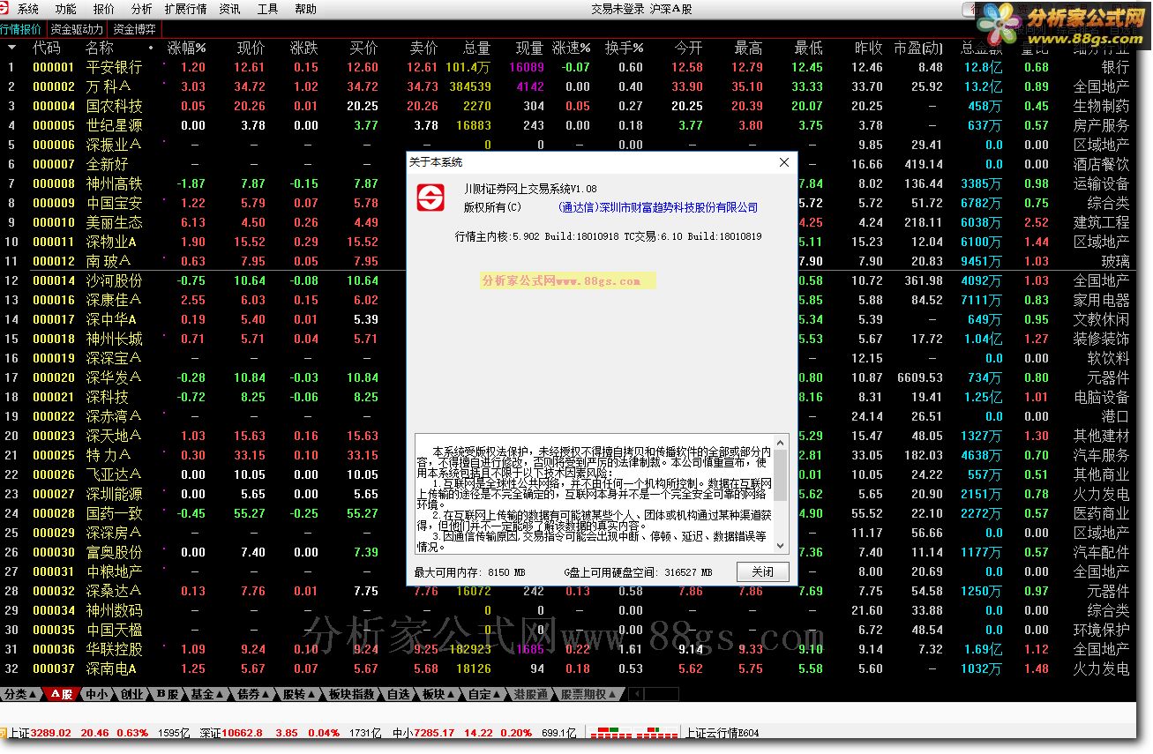Click the red logo in the About dialog
The image size is (1153, 754).
(431, 198)
